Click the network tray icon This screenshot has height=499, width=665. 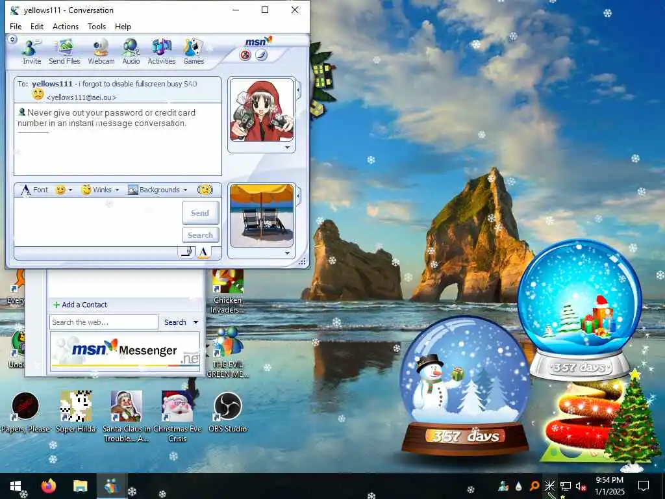pos(566,486)
